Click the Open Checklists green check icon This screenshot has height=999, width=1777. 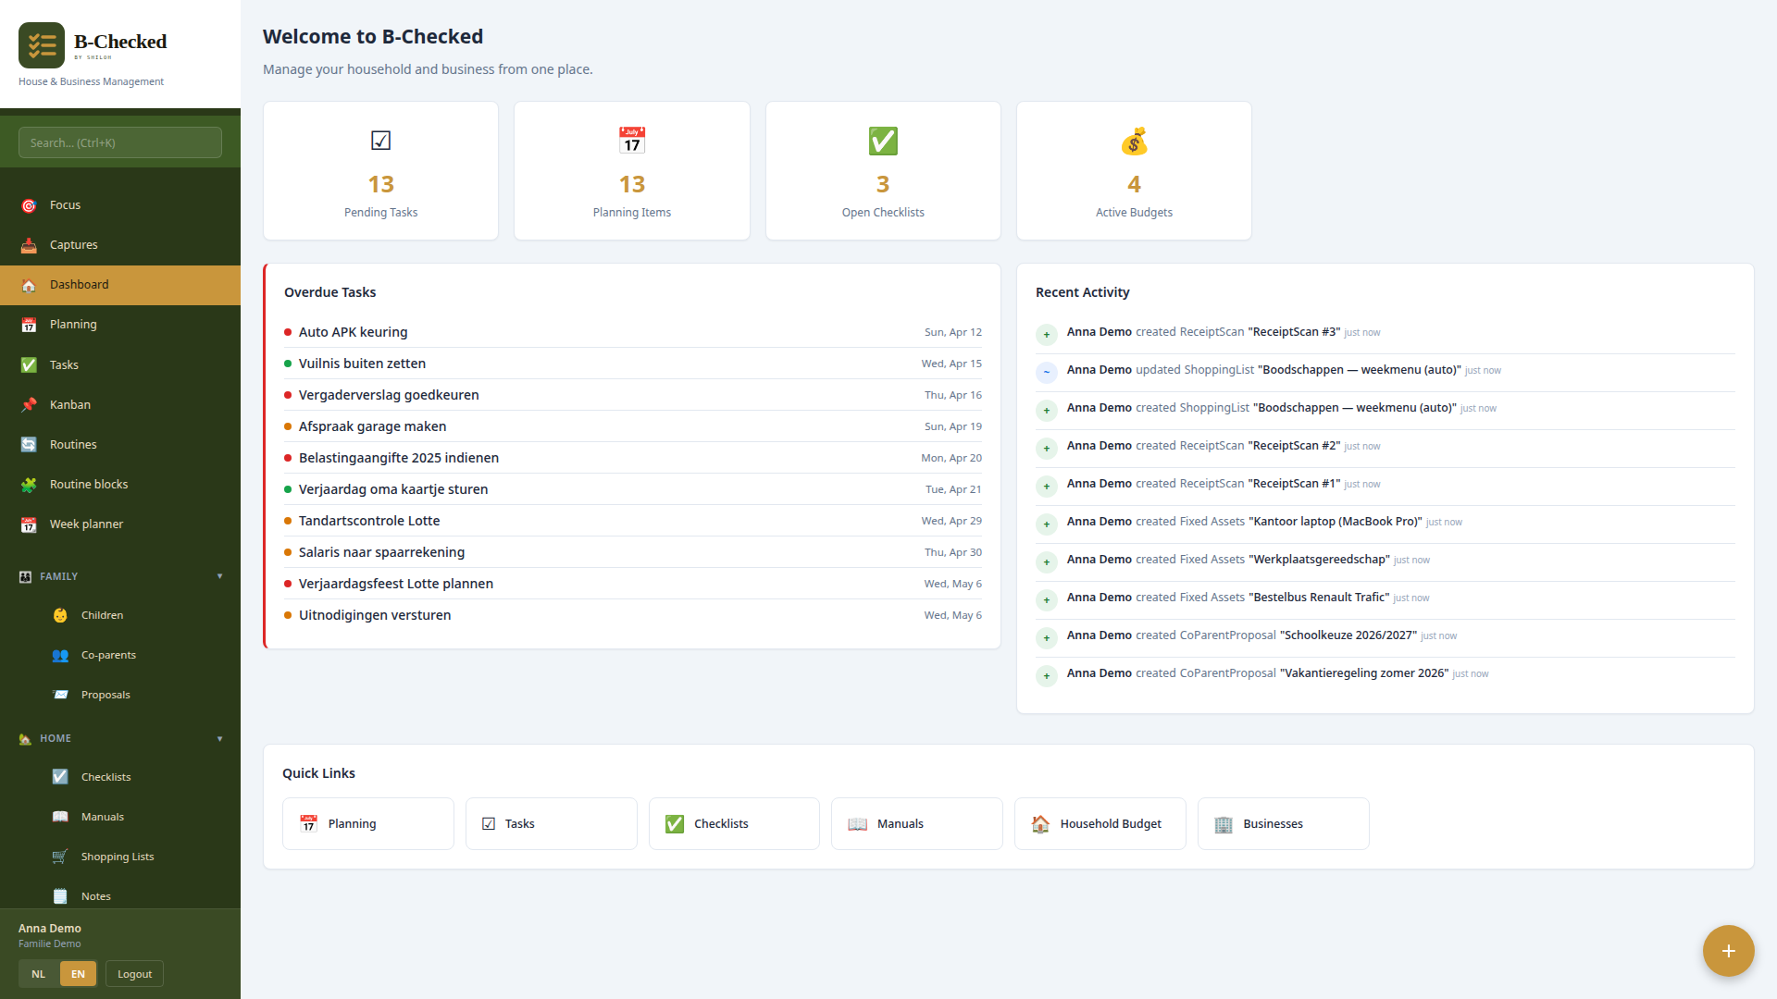tap(883, 141)
